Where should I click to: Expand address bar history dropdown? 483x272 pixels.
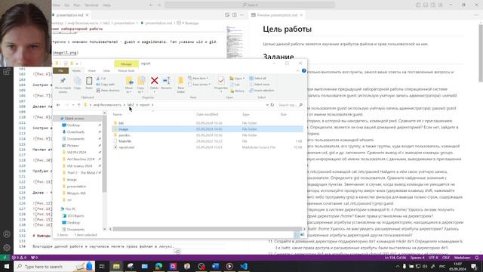click(x=266, y=105)
